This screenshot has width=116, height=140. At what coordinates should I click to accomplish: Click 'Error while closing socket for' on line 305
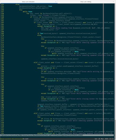point(84,99)
